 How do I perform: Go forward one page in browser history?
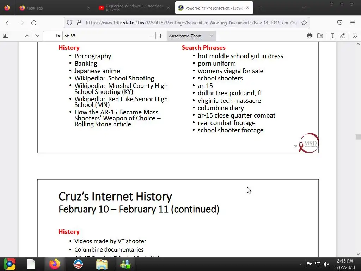[x=21, y=23]
